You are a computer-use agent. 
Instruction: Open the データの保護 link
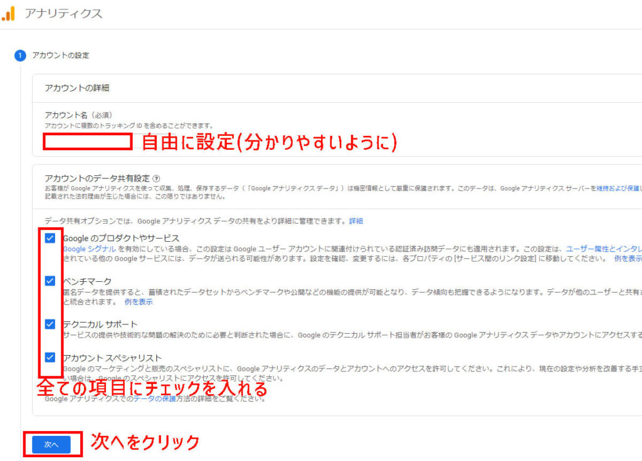(x=155, y=398)
